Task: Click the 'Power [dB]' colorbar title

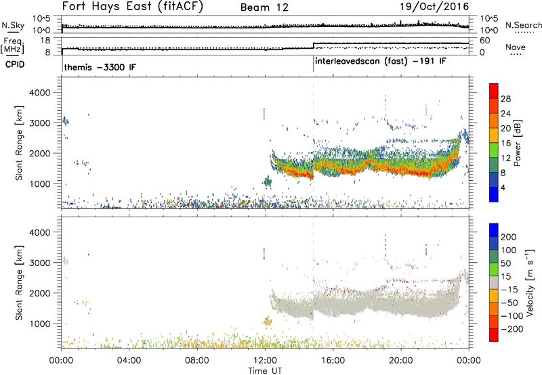Action: 517,143
